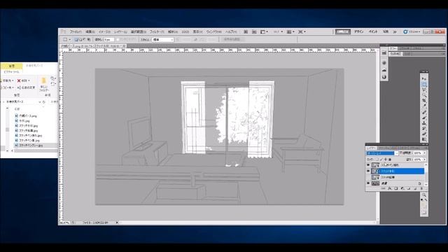Image resolution: width=448 pixels, height=252 pixels.
Task: Open the ファイル (File) menu
Action: tap(76, 31)
